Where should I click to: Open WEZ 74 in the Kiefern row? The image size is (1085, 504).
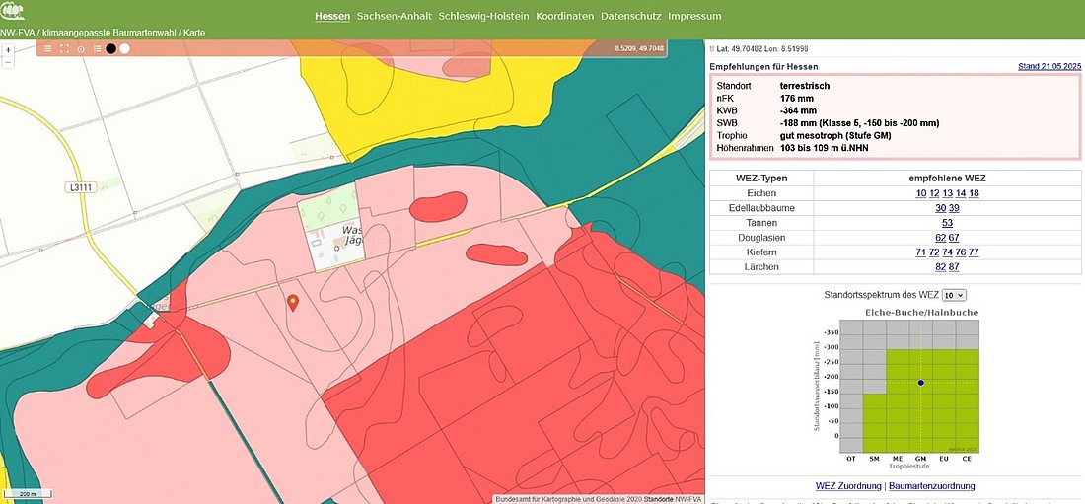947,252
